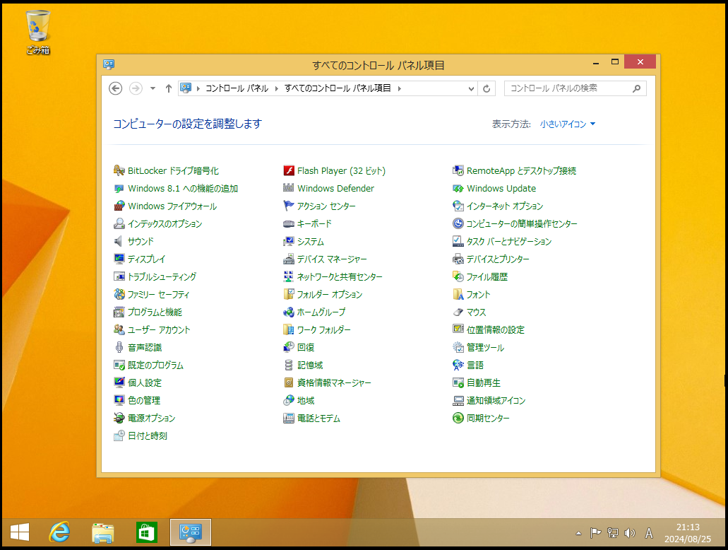Open the 位置情報の設定 link

tap(496, 329)
